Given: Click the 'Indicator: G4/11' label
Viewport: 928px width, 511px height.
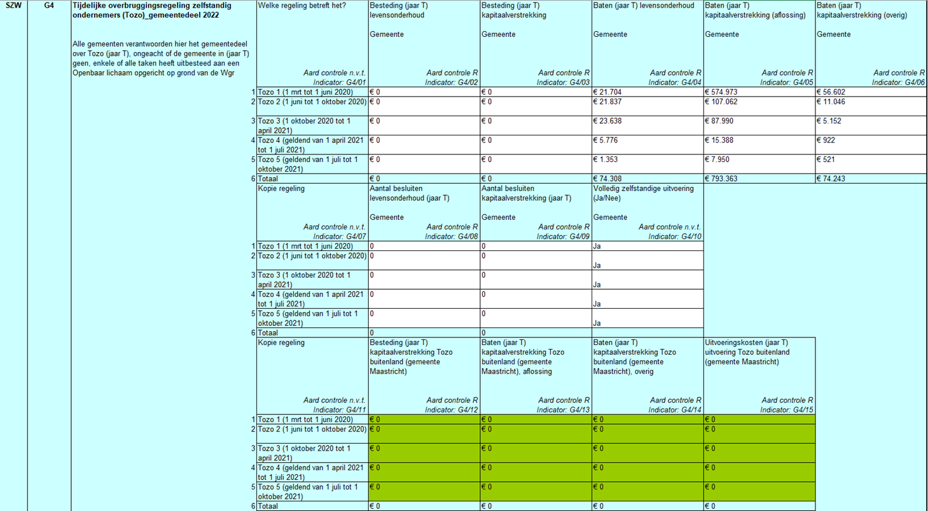Looking at the screenshot, I should pyautogui.click(x=340, y=409).
